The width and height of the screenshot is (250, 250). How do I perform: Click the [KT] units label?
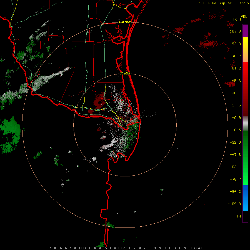point(237,19)
